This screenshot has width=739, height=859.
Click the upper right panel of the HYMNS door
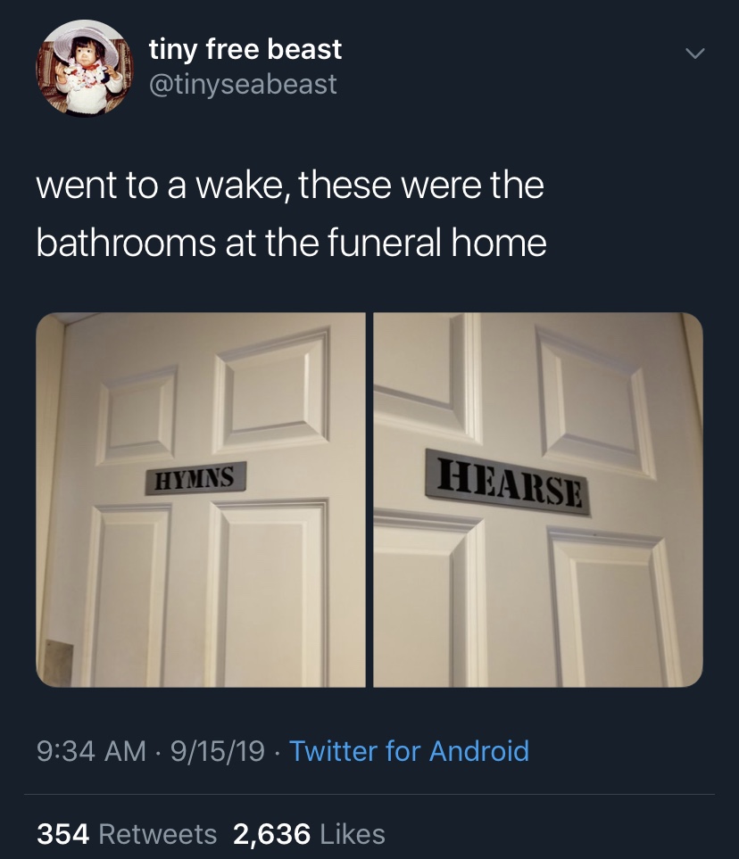tap(271, 390)
